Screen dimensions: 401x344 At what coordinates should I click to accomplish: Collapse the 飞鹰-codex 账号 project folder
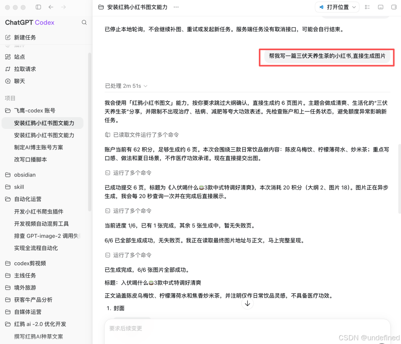(x=8, y=111)
